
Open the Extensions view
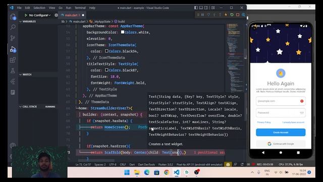coord(13,60)
